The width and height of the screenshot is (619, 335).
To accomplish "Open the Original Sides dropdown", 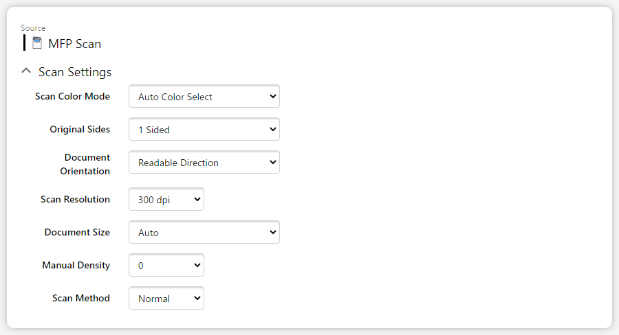I will 204,129.
